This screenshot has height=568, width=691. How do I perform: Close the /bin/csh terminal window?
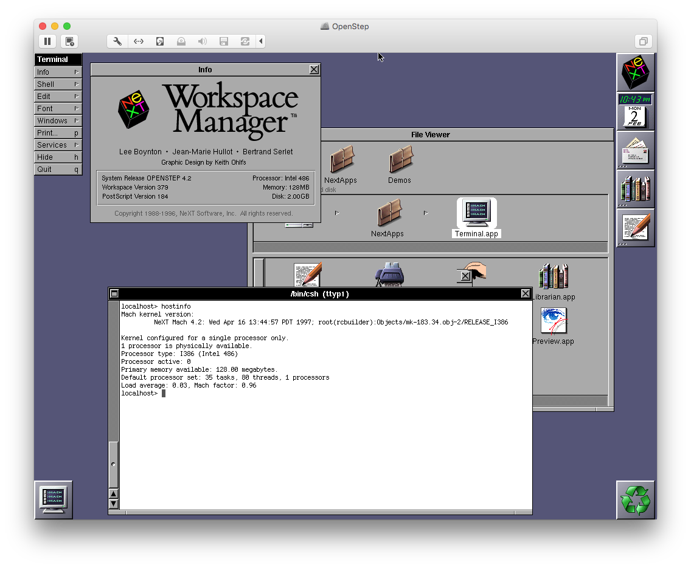coord(526,293)
